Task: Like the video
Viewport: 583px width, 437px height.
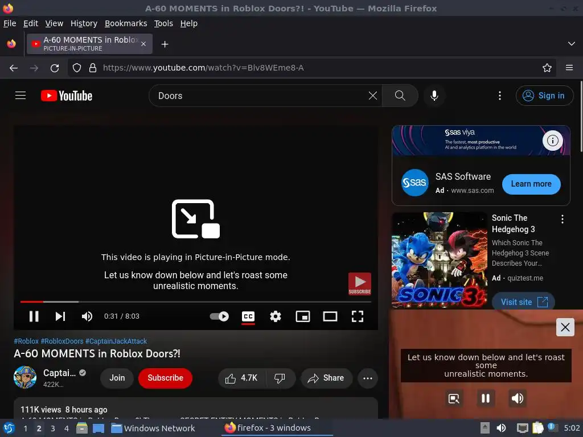Action: click(x=241, y=378)
